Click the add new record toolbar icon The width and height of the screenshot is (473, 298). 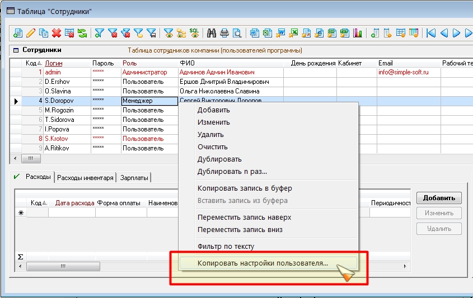18,33
